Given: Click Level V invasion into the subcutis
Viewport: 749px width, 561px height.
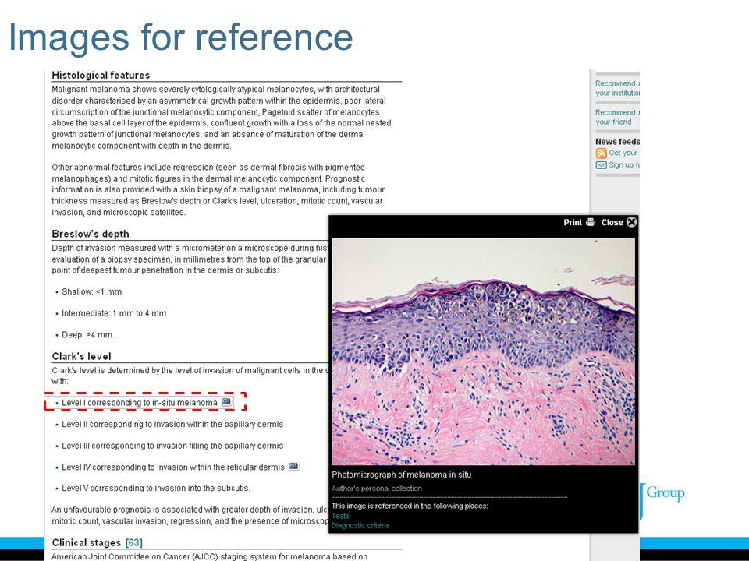Looking at the screenshot, I should (x=156, y=489).
